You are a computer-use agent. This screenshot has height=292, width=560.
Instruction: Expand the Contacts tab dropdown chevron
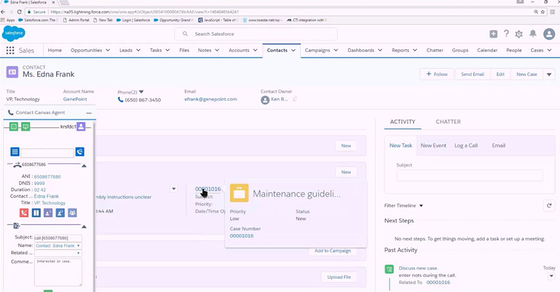click(293, 50)
